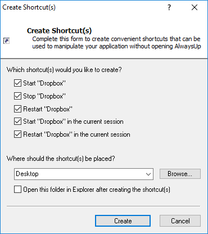Confirm with the Create button

click(x=123, y=221)
